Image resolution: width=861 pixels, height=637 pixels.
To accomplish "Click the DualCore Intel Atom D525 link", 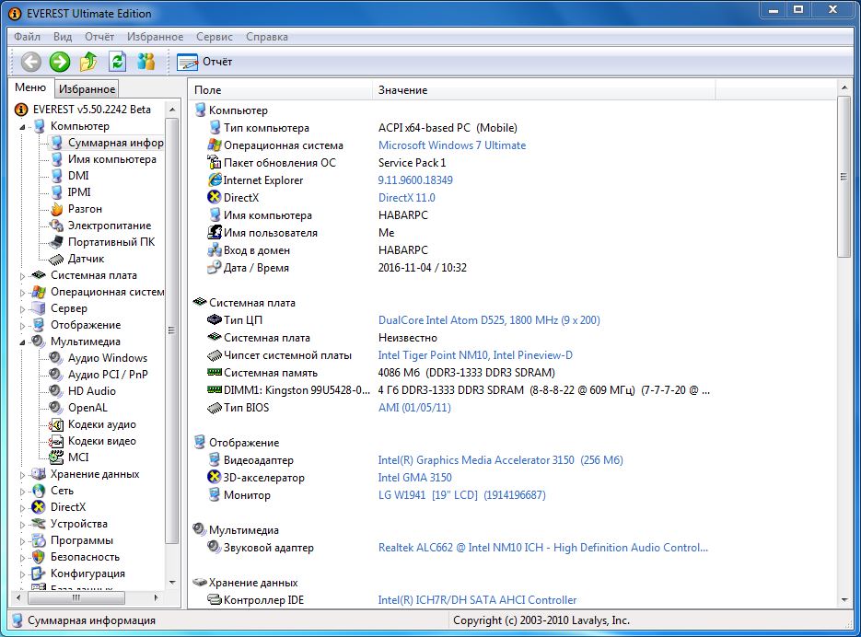I will [489, 320].
